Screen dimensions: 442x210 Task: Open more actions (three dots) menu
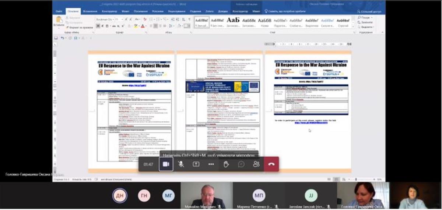[211, 164]
